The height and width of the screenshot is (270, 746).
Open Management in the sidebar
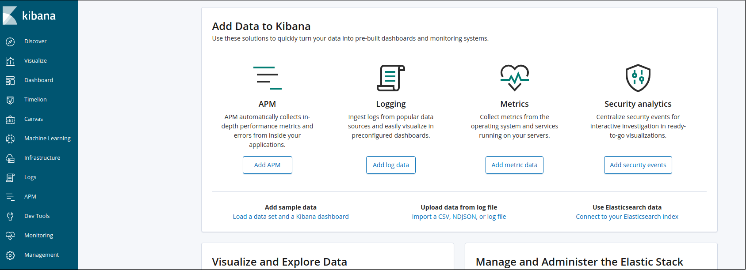pyautogui.click(x=42, y=255)
